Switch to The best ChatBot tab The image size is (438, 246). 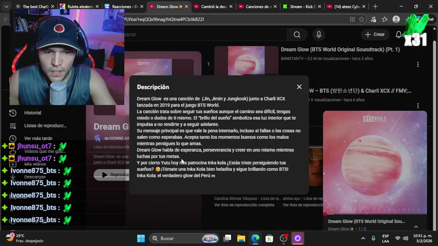36,6
